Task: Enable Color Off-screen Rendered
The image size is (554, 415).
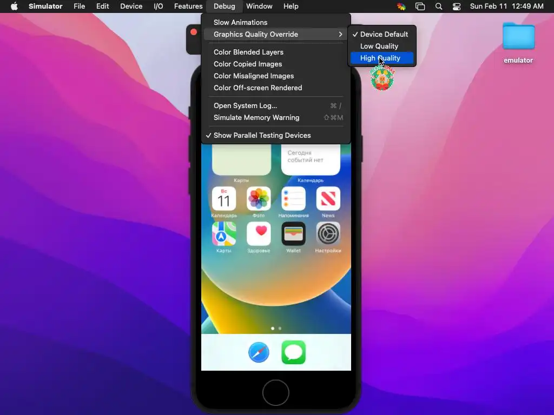Action: click(275, 88)
